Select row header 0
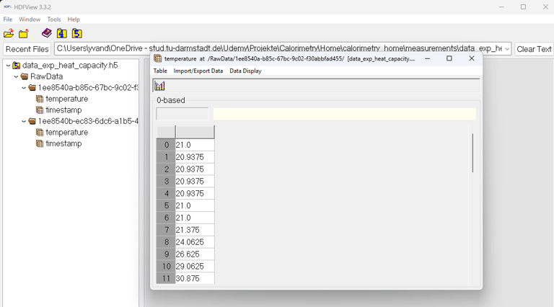This screenshot has width=554, height=307. coord(166,145)
